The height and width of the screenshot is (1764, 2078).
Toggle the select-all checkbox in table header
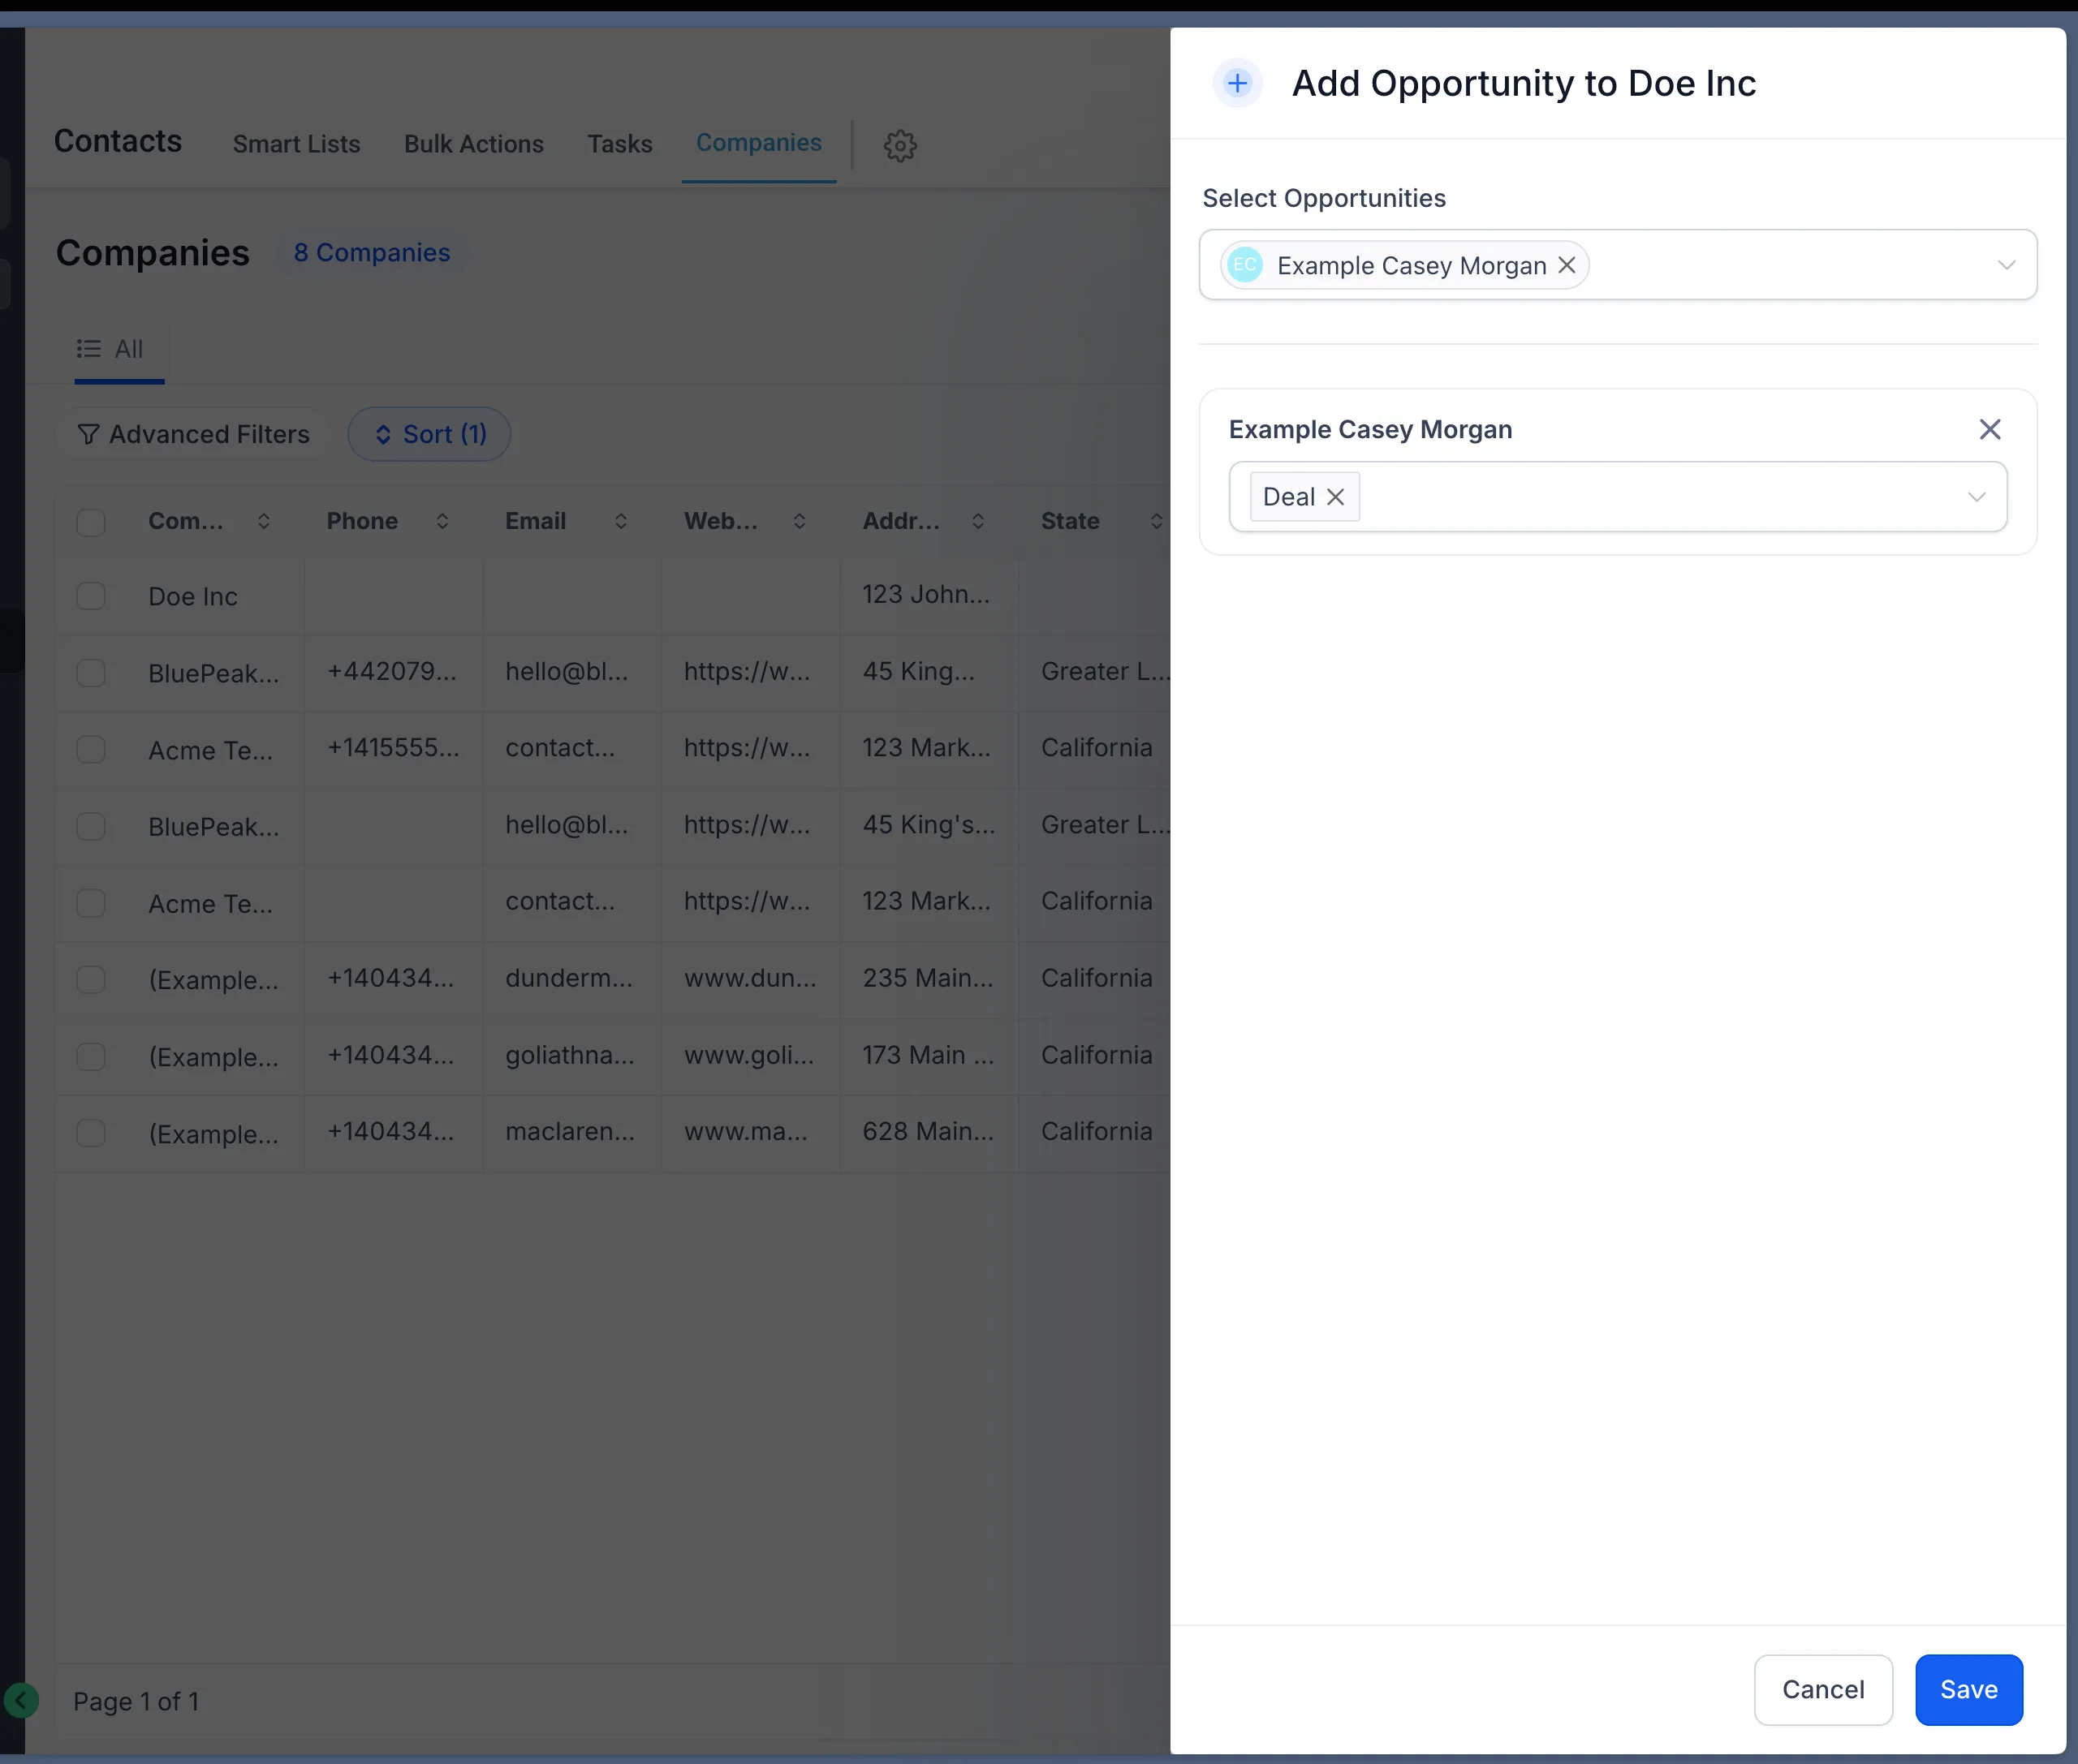pyautogui.click(x=91, y=521)
